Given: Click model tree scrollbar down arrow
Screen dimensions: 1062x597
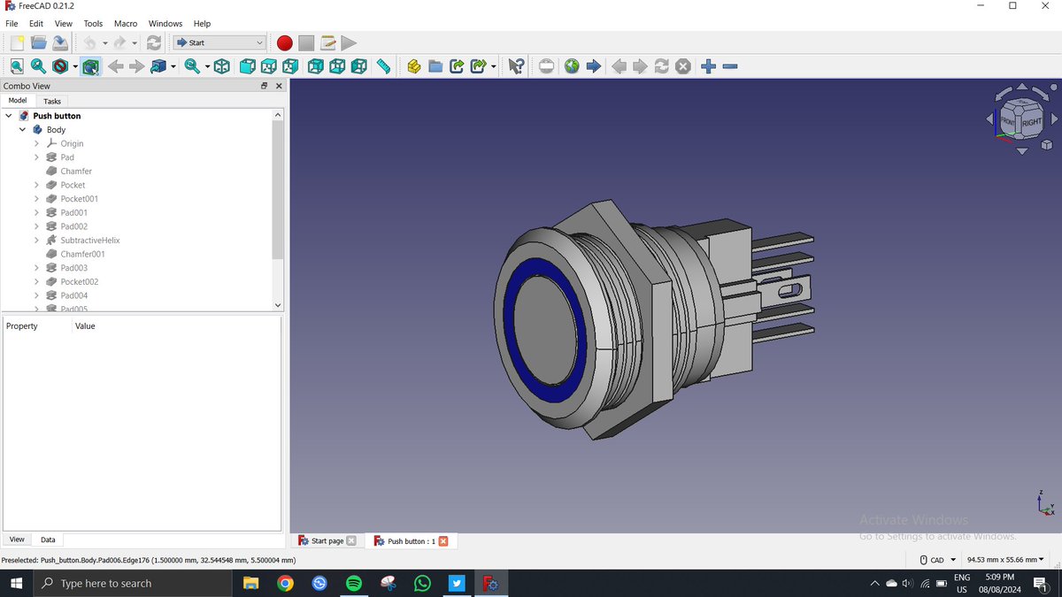Looking at the screenshot, I should point(278,305).
